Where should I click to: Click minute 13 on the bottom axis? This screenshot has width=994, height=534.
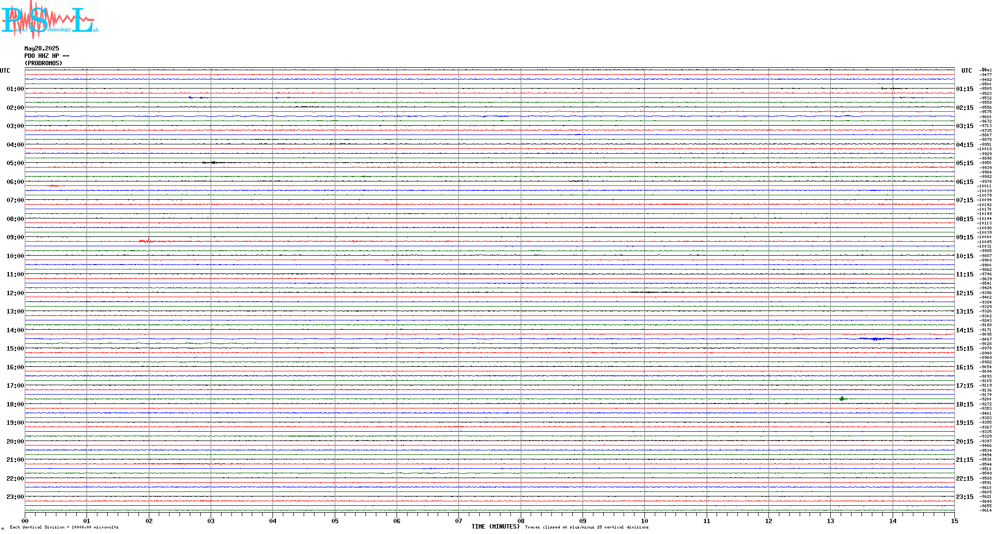click(831, 521)
